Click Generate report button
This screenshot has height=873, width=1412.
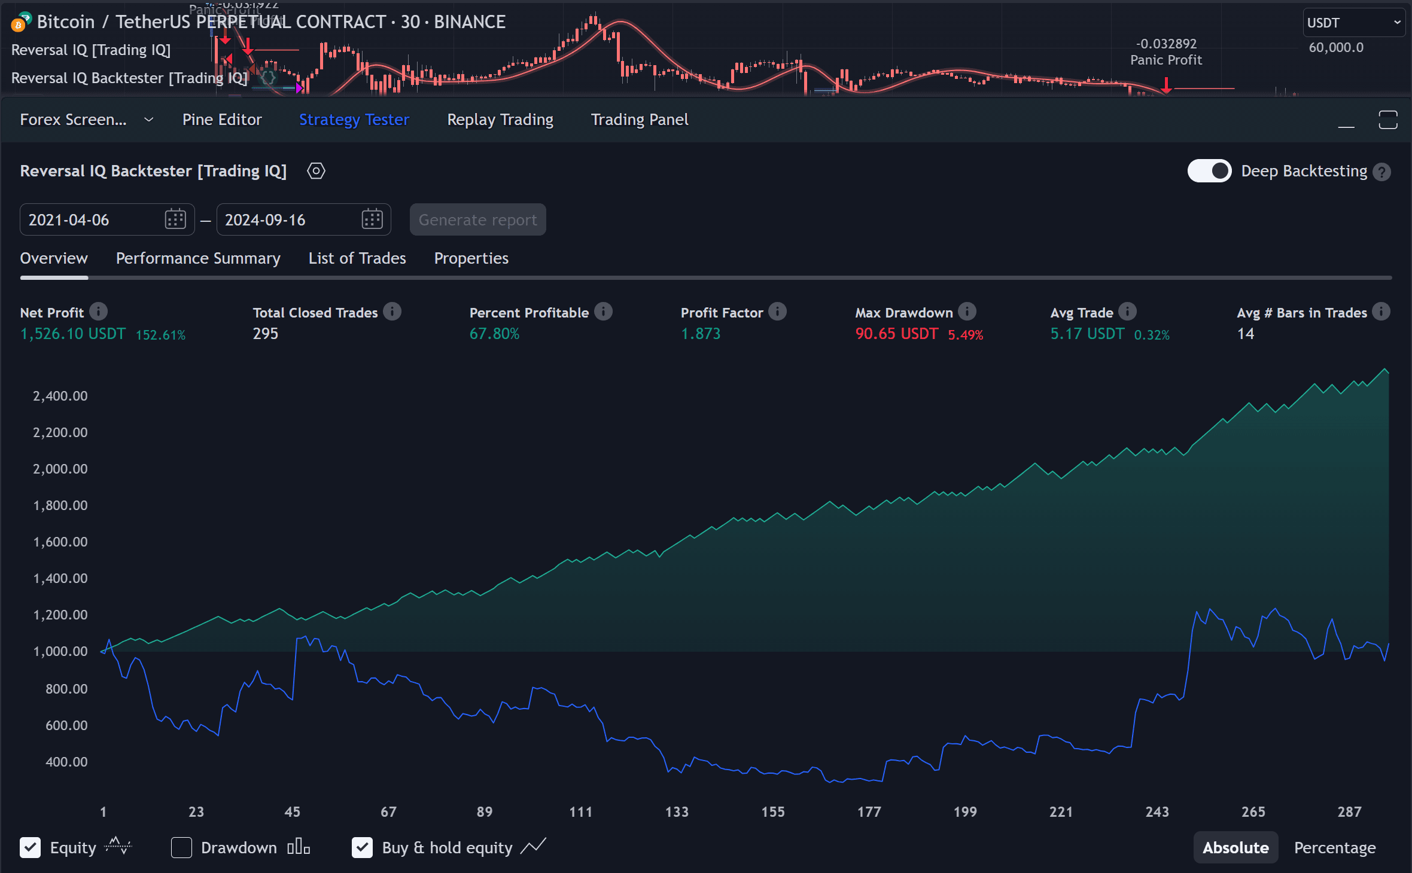[477, 219]
